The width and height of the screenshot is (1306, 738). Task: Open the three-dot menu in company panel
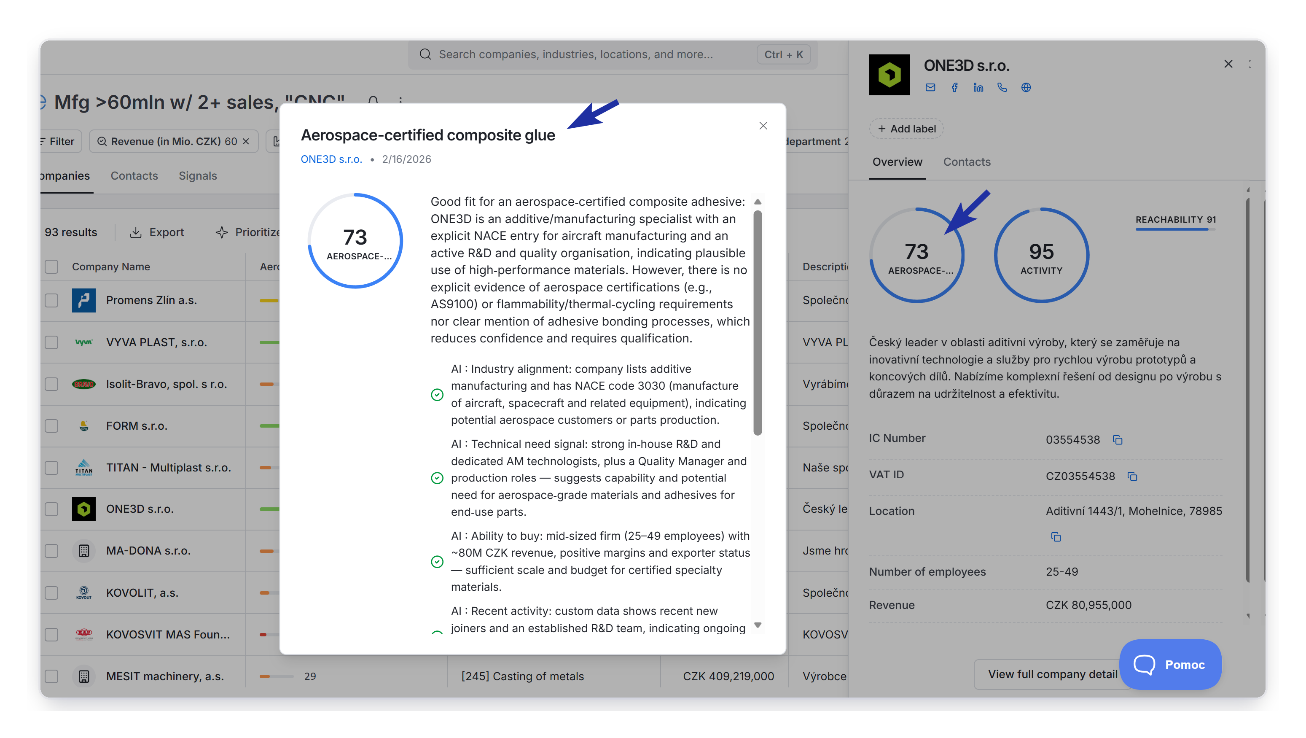(1250, 64)
